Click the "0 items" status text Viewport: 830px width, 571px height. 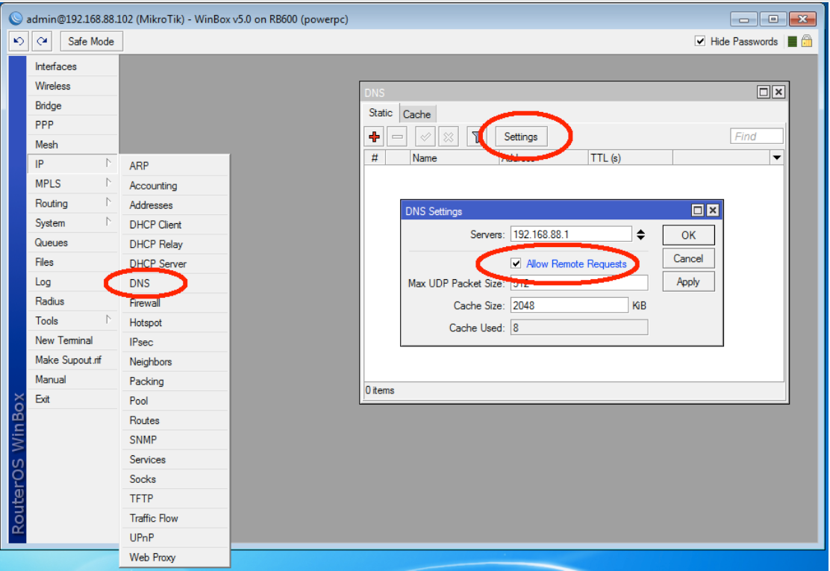[380, 390]
